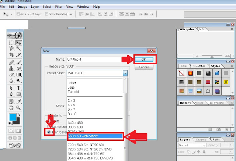This screenshot has height=161, width=236.
Task: Select the History Brush tool
Action: tap(18, 68)
